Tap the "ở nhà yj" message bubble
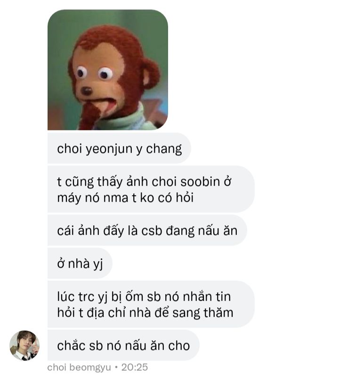 pos(80,263)
